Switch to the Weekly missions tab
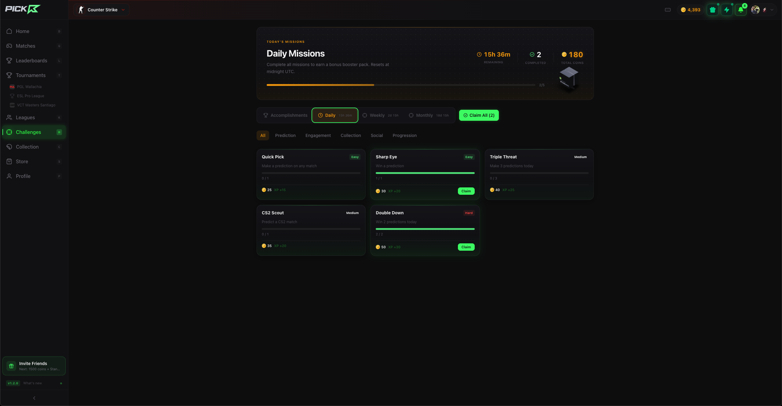This screenshot has height=406, width=782. coord(381,115)
